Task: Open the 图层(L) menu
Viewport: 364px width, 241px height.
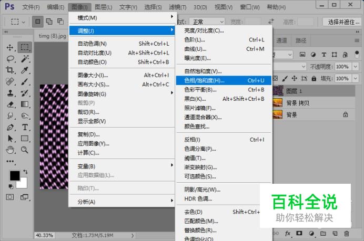Action: tap(103, 7)
